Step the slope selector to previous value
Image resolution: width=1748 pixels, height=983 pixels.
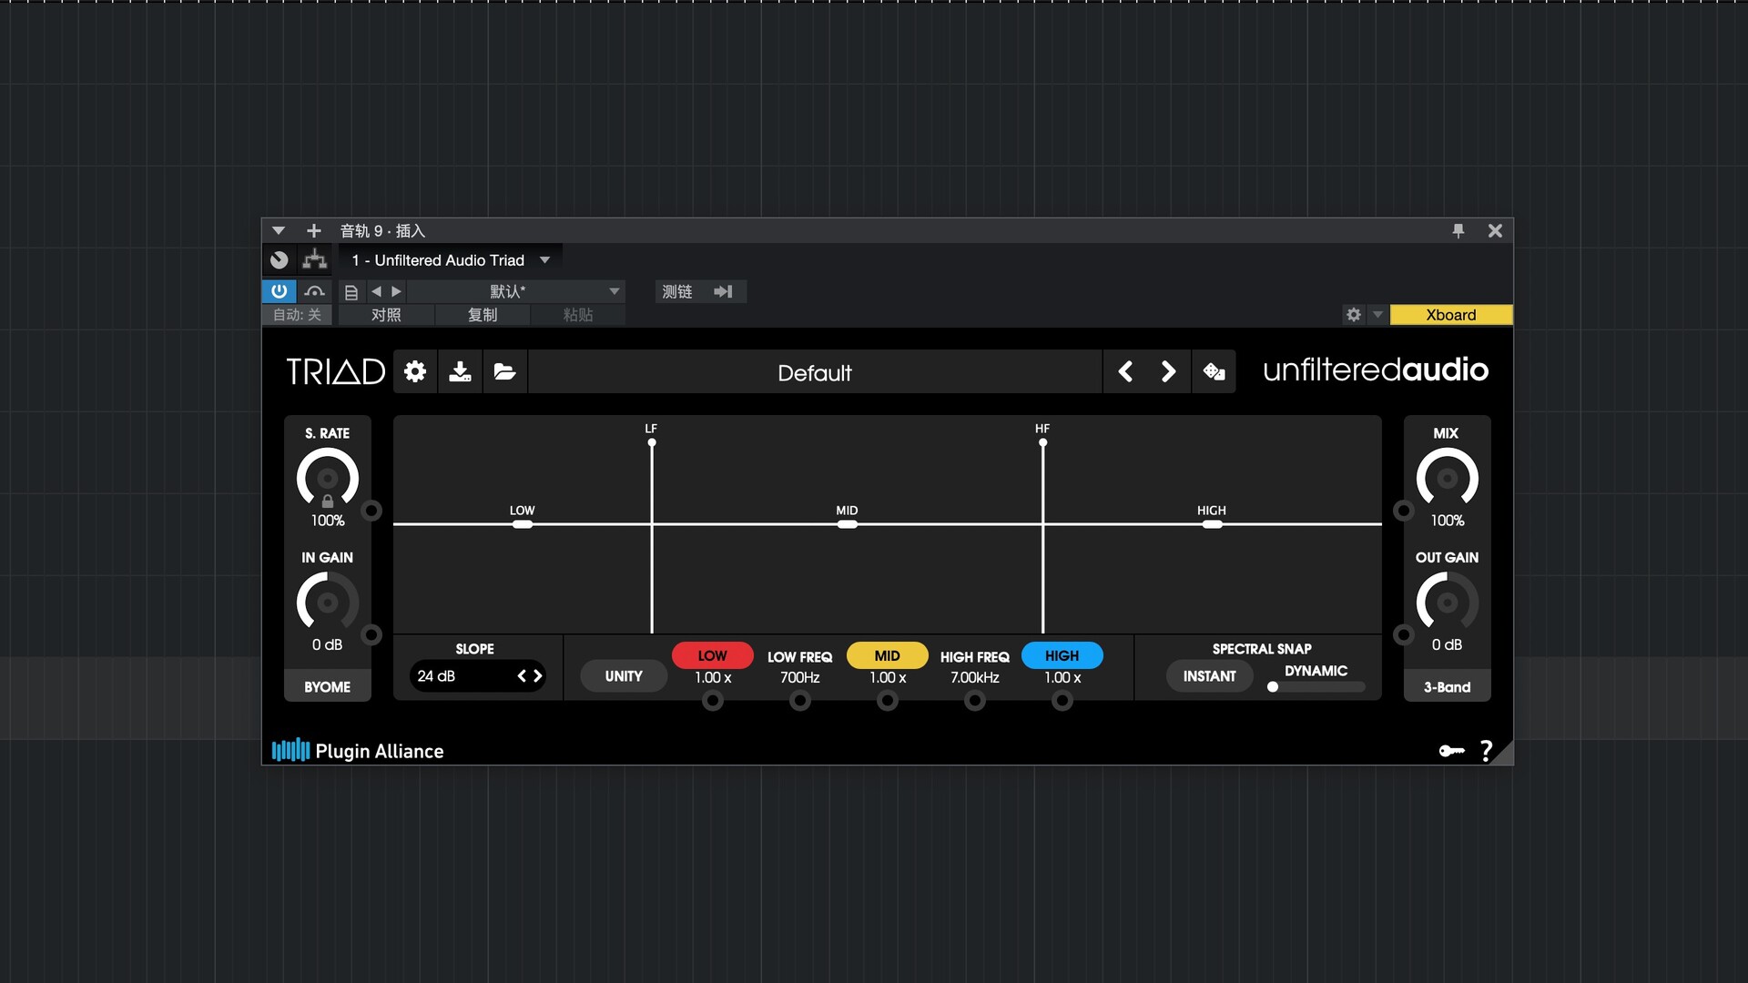522,675
